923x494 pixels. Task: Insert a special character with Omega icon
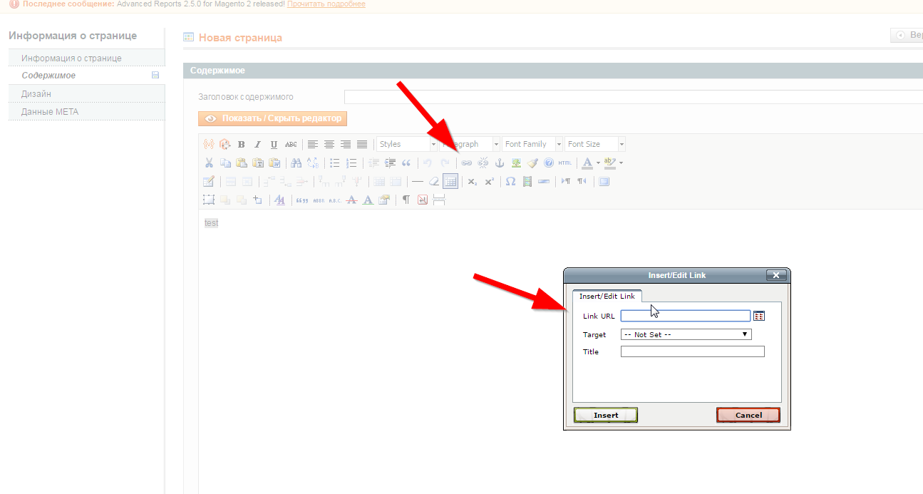coord(510,181)
